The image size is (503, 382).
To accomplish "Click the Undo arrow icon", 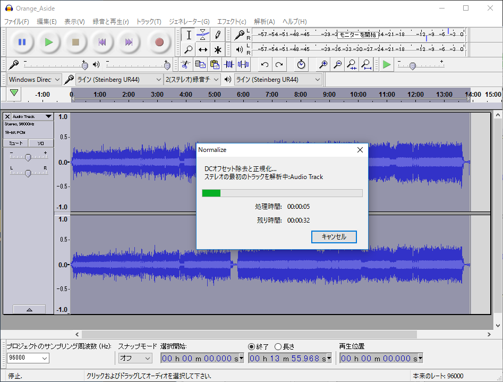I will [265, 64].
